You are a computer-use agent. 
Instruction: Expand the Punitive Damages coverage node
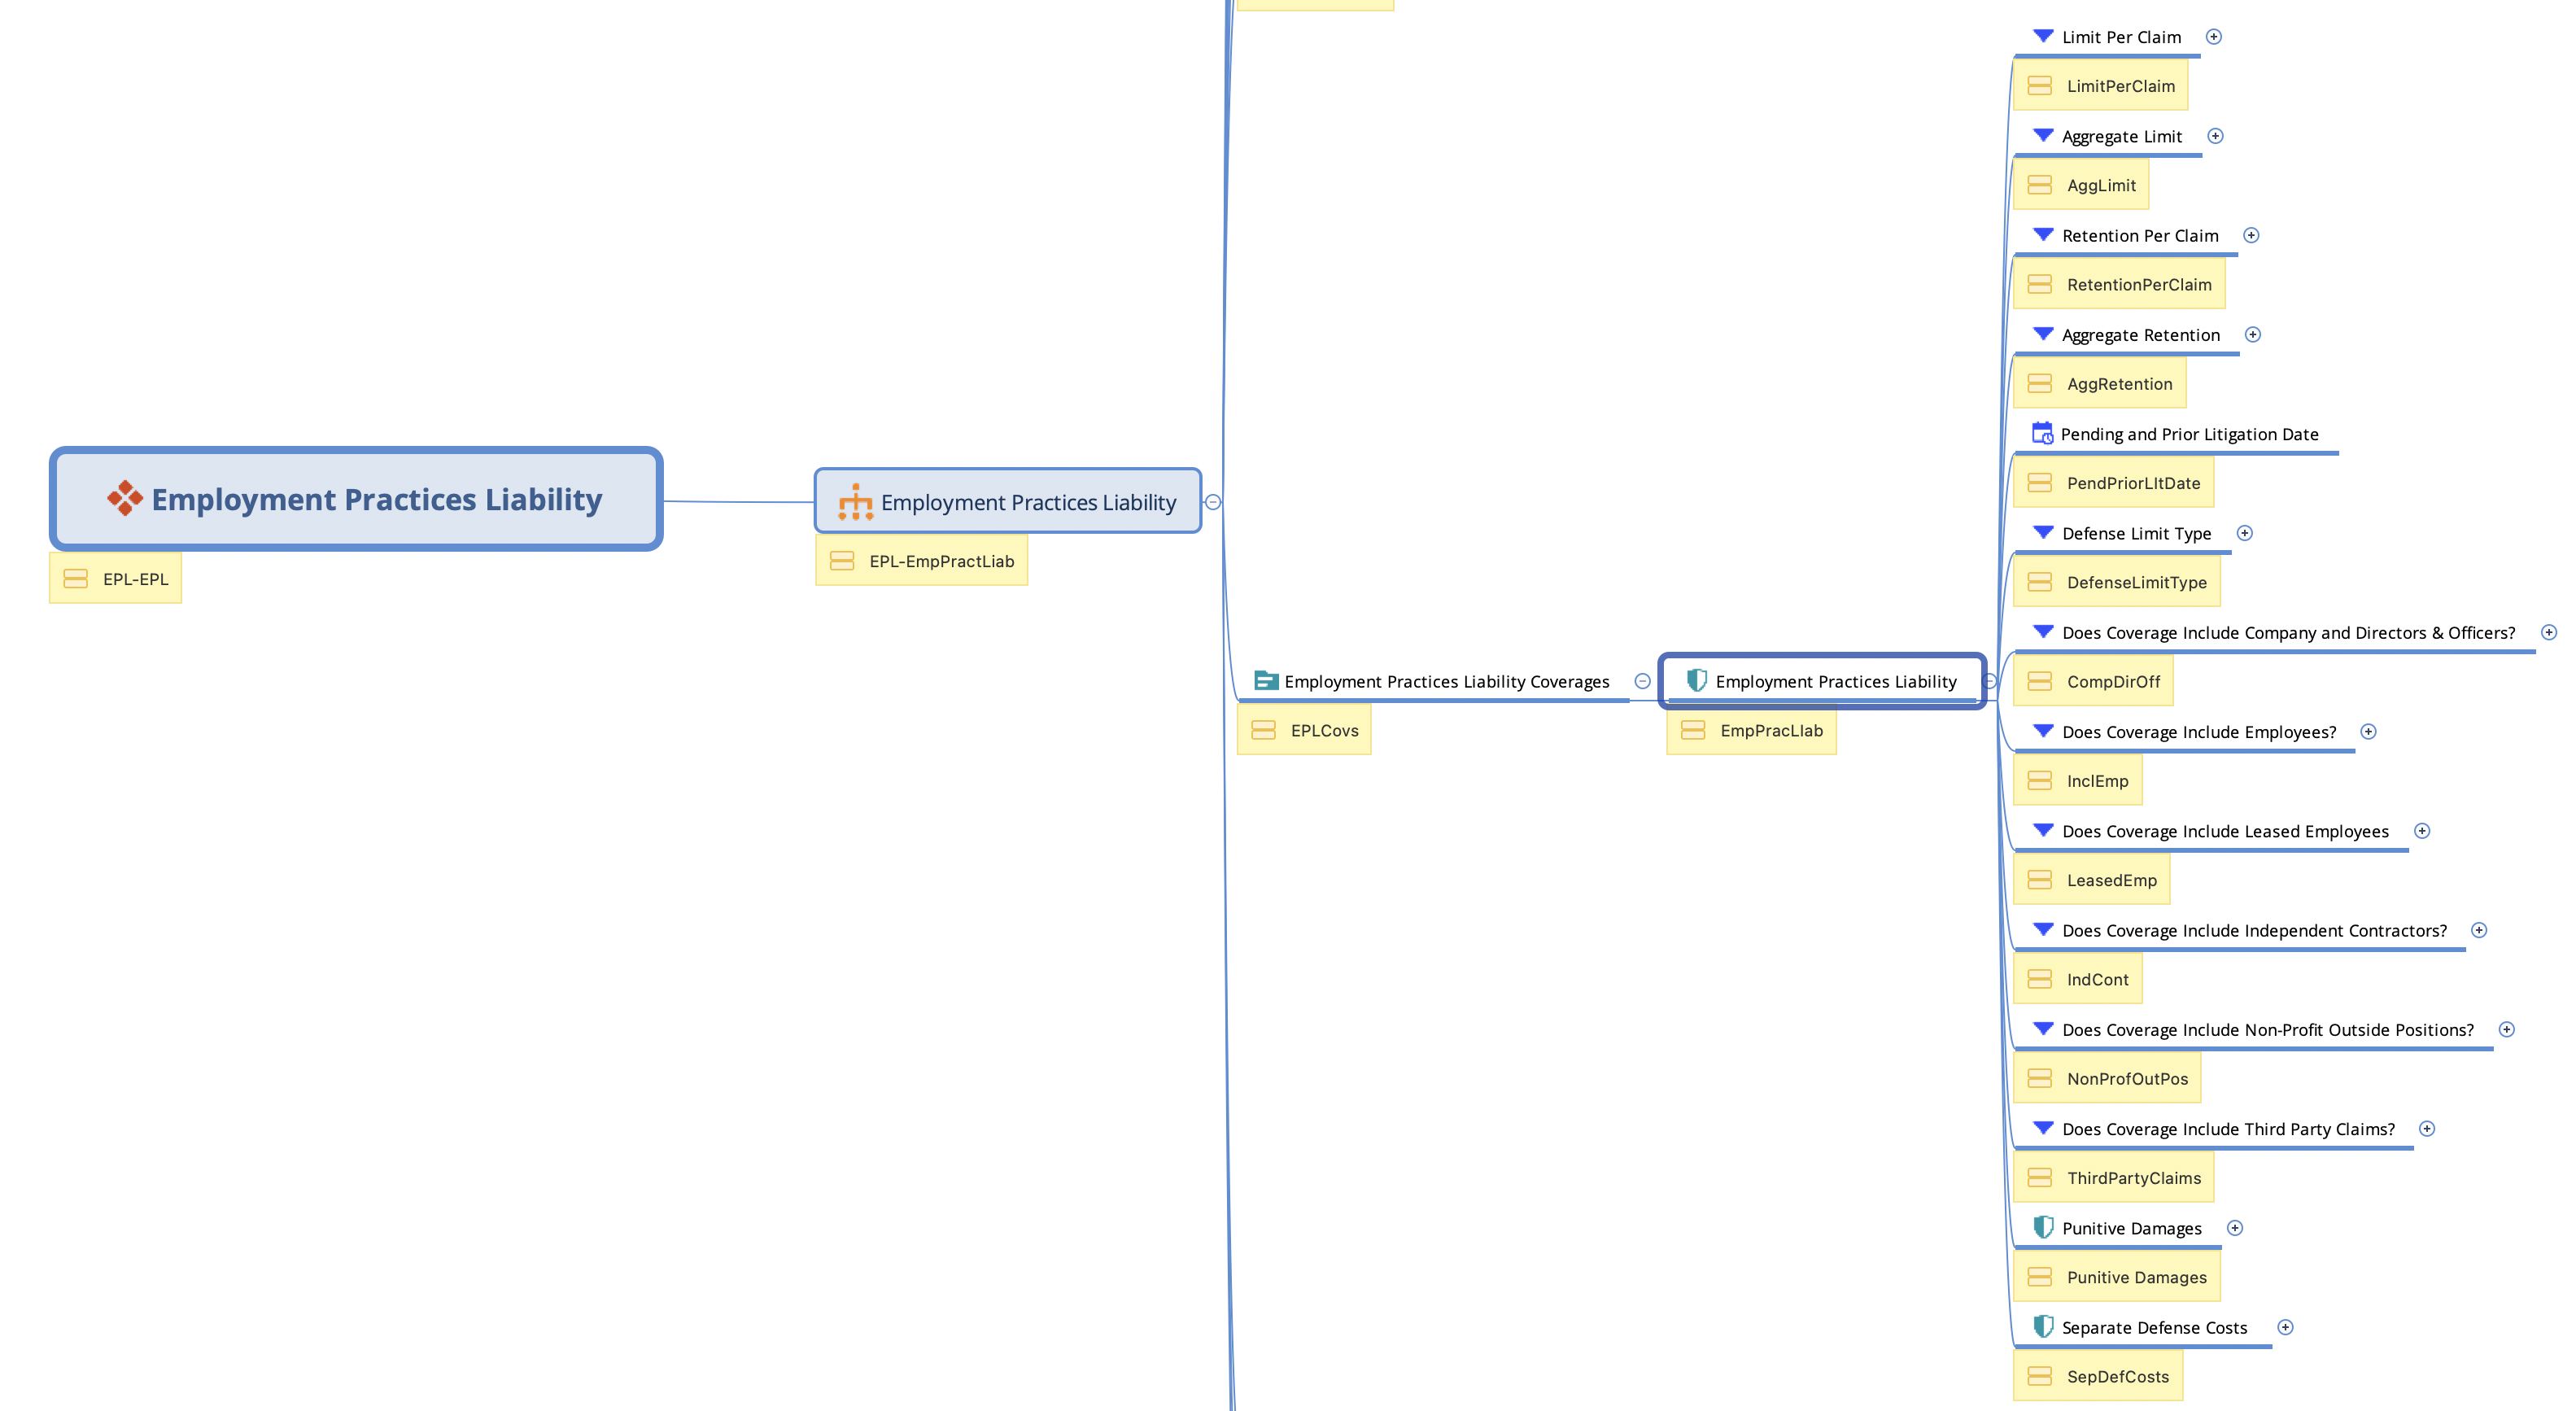click(x=2235, y=1228)
